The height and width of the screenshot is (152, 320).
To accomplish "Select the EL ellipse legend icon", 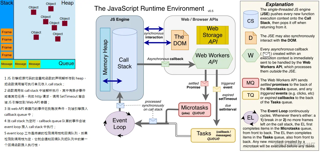I will (250, 118).
